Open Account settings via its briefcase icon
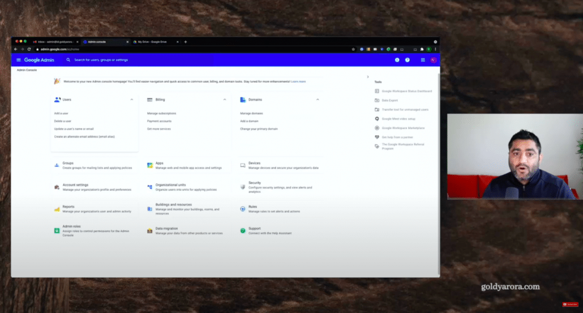The width and height of the screenshot is (583, 313). click(57, 187)
